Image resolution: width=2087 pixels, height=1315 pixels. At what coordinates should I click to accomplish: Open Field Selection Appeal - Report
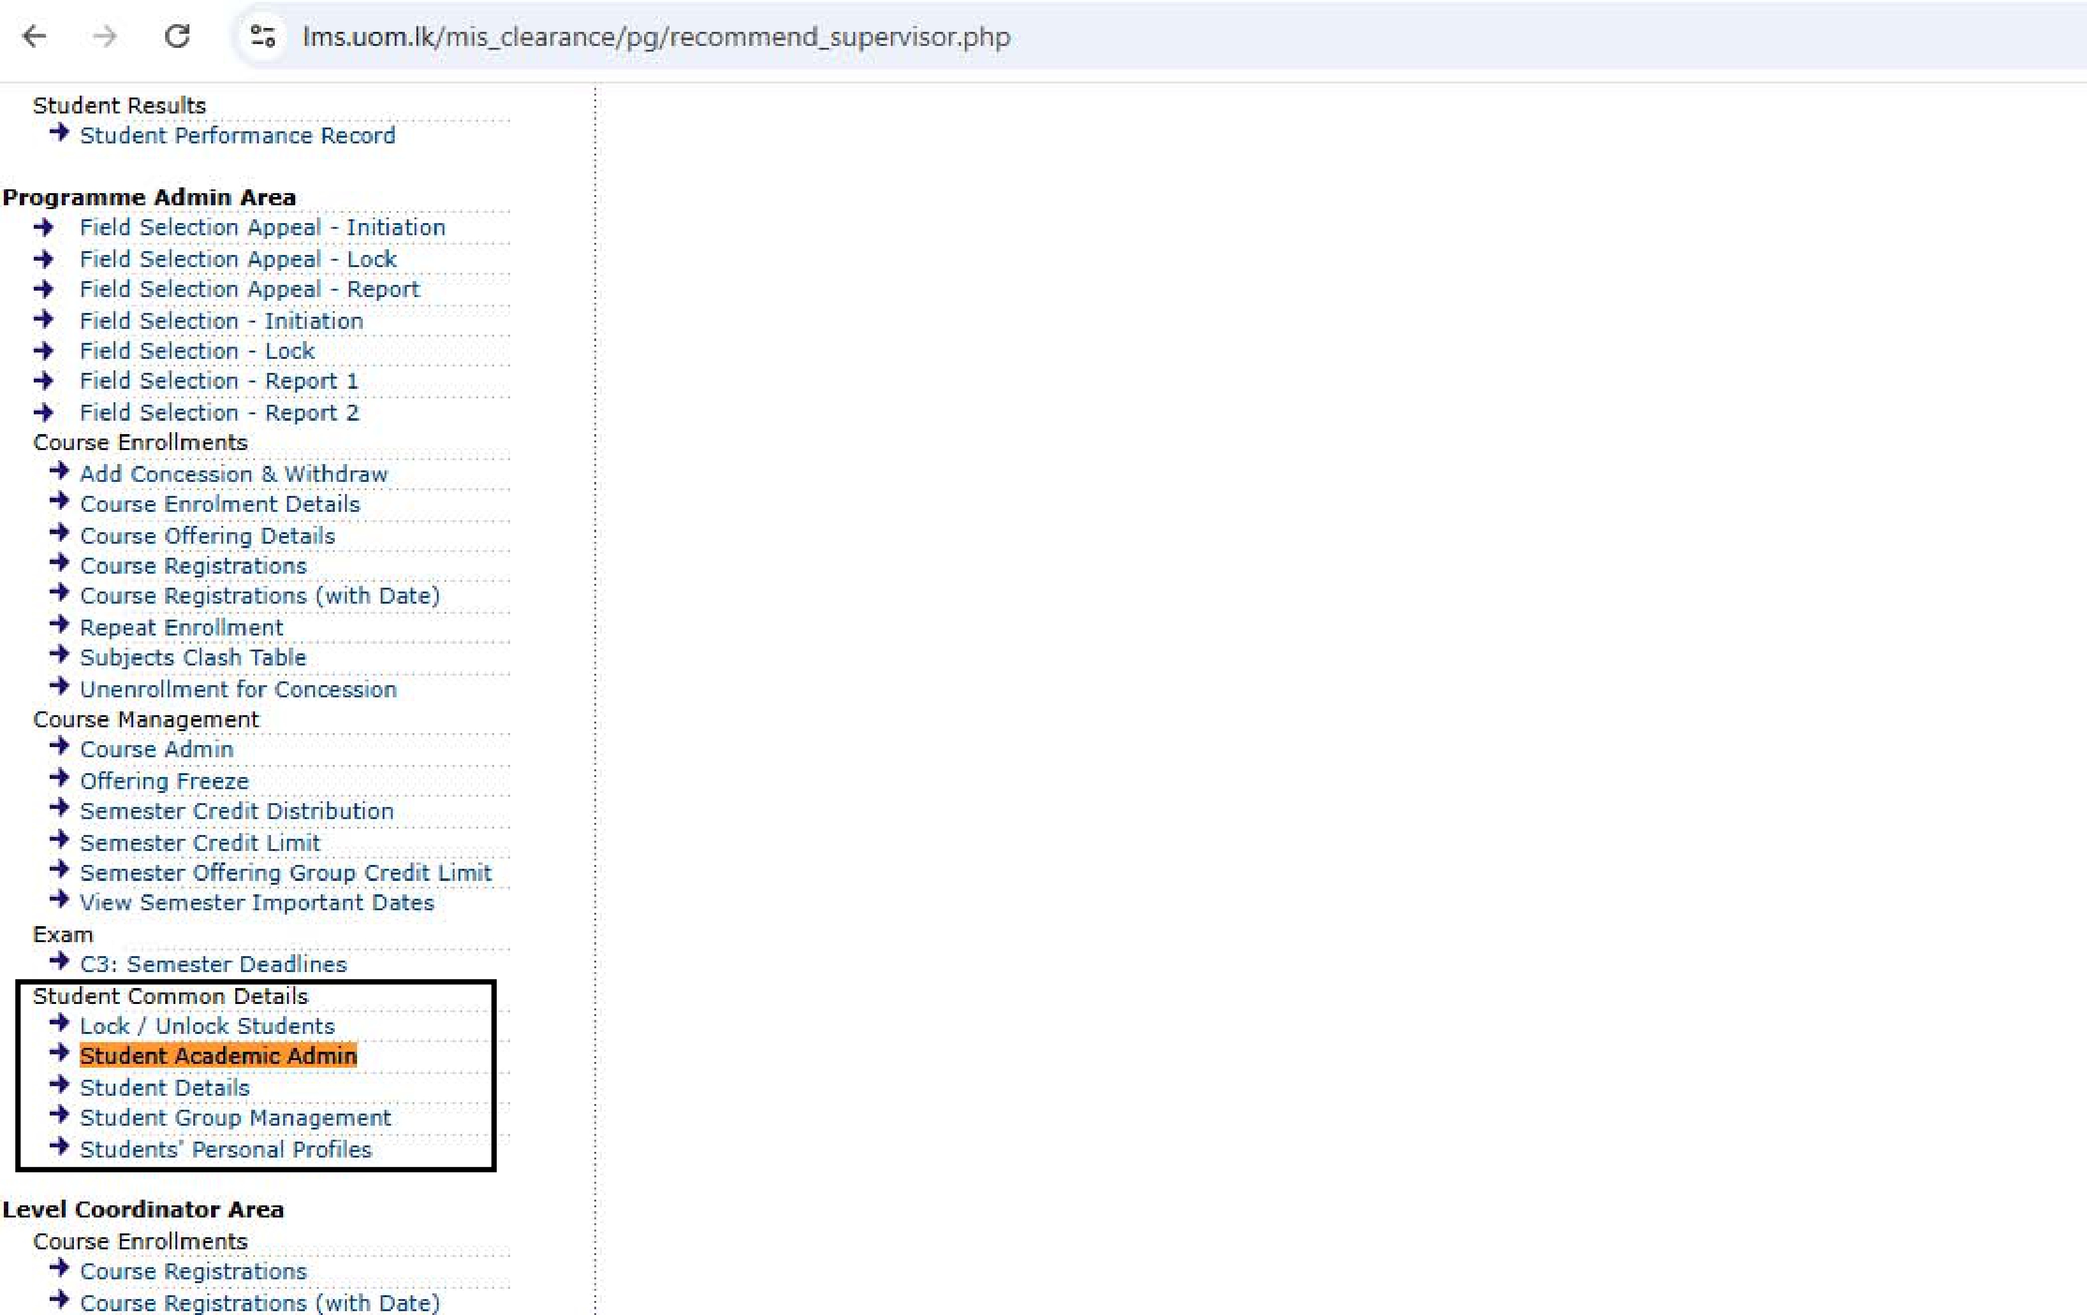[x=249, y=289]
